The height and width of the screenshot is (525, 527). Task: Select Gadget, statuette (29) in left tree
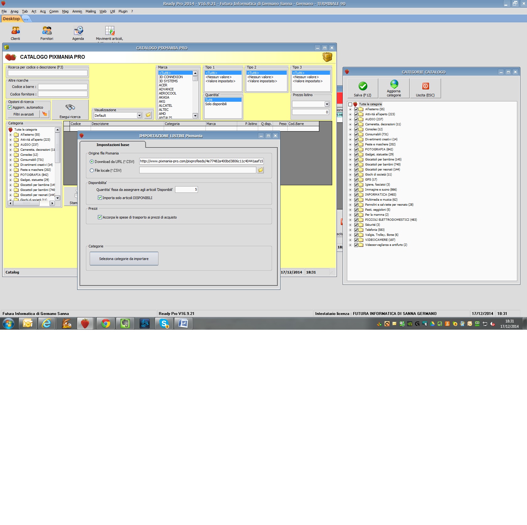tap(35, 180)
